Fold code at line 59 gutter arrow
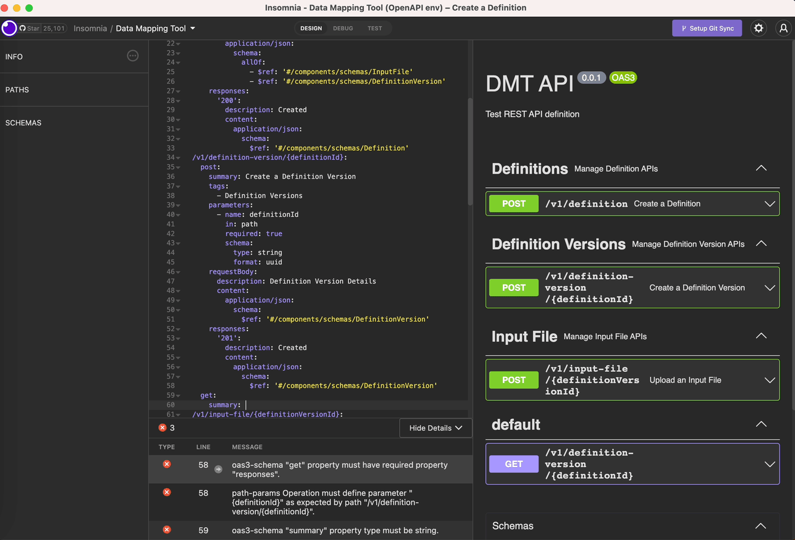The width and height of the screenshot is (795, 540). [179, 395]
